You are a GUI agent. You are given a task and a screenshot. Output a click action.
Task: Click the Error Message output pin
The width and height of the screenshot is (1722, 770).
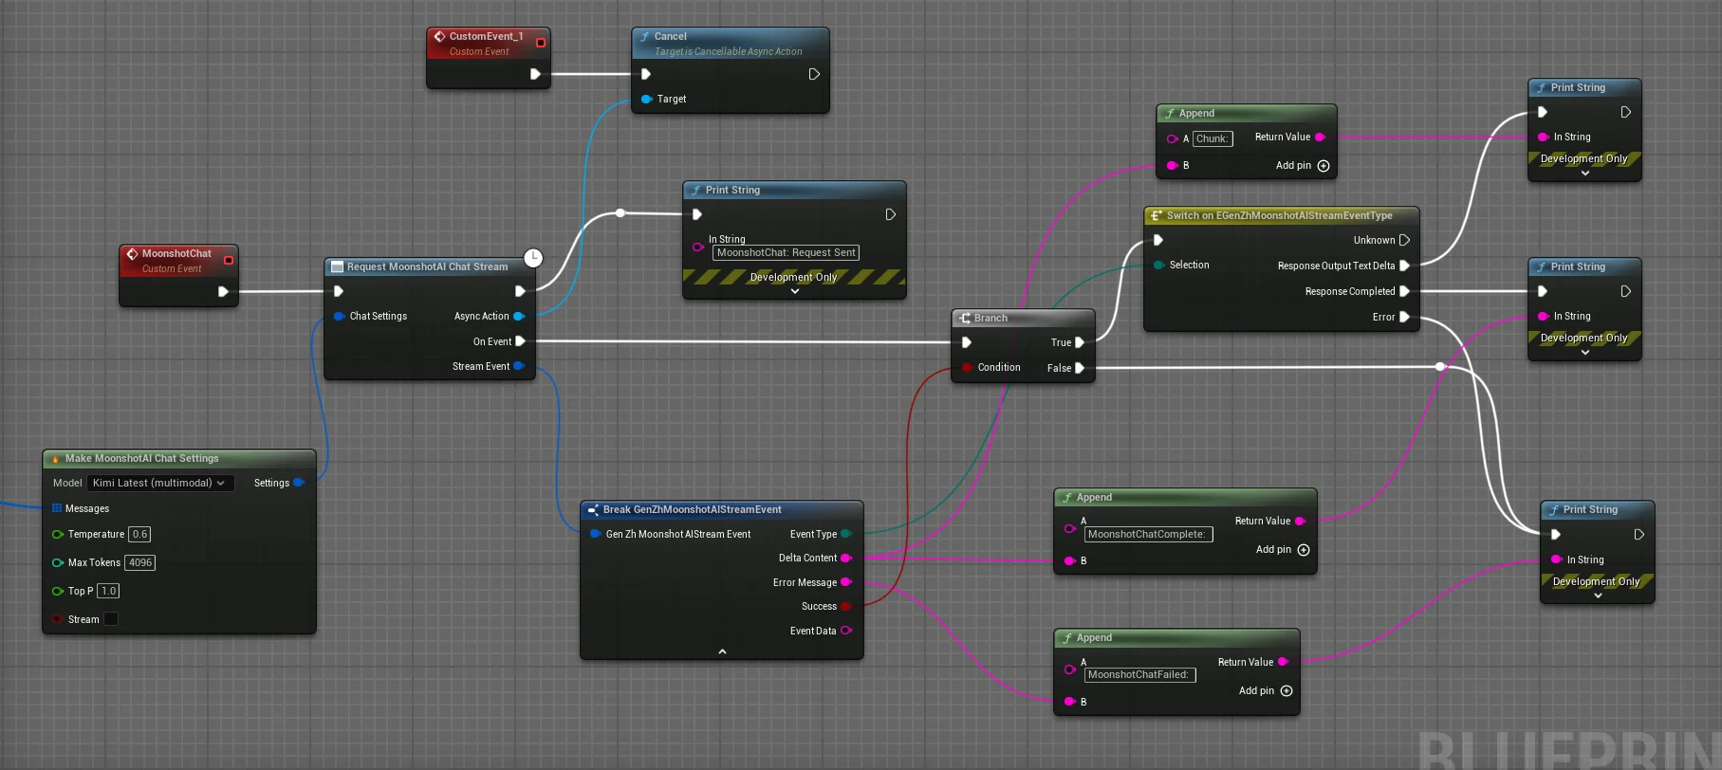tap(846, 582)
